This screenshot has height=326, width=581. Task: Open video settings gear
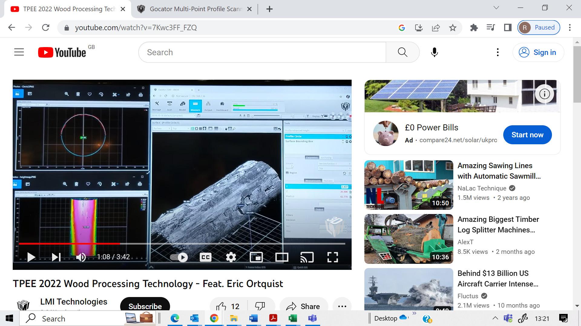tap(231, 257)
